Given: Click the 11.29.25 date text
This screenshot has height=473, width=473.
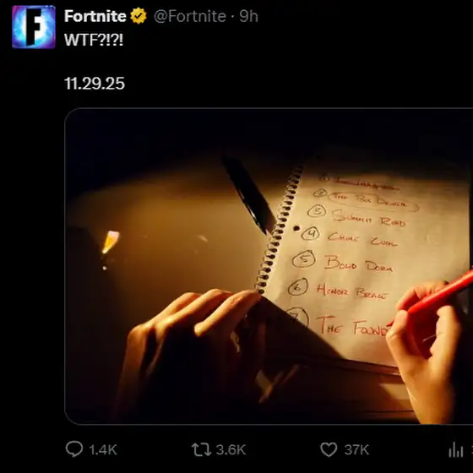Looking at the screenshot, I should click(x=95, y=84).
